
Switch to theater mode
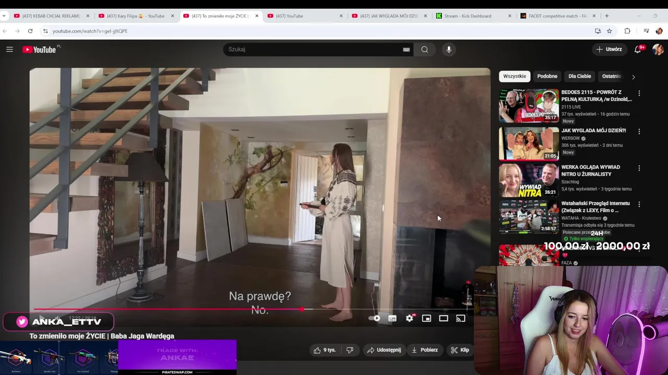click(444, 318)
